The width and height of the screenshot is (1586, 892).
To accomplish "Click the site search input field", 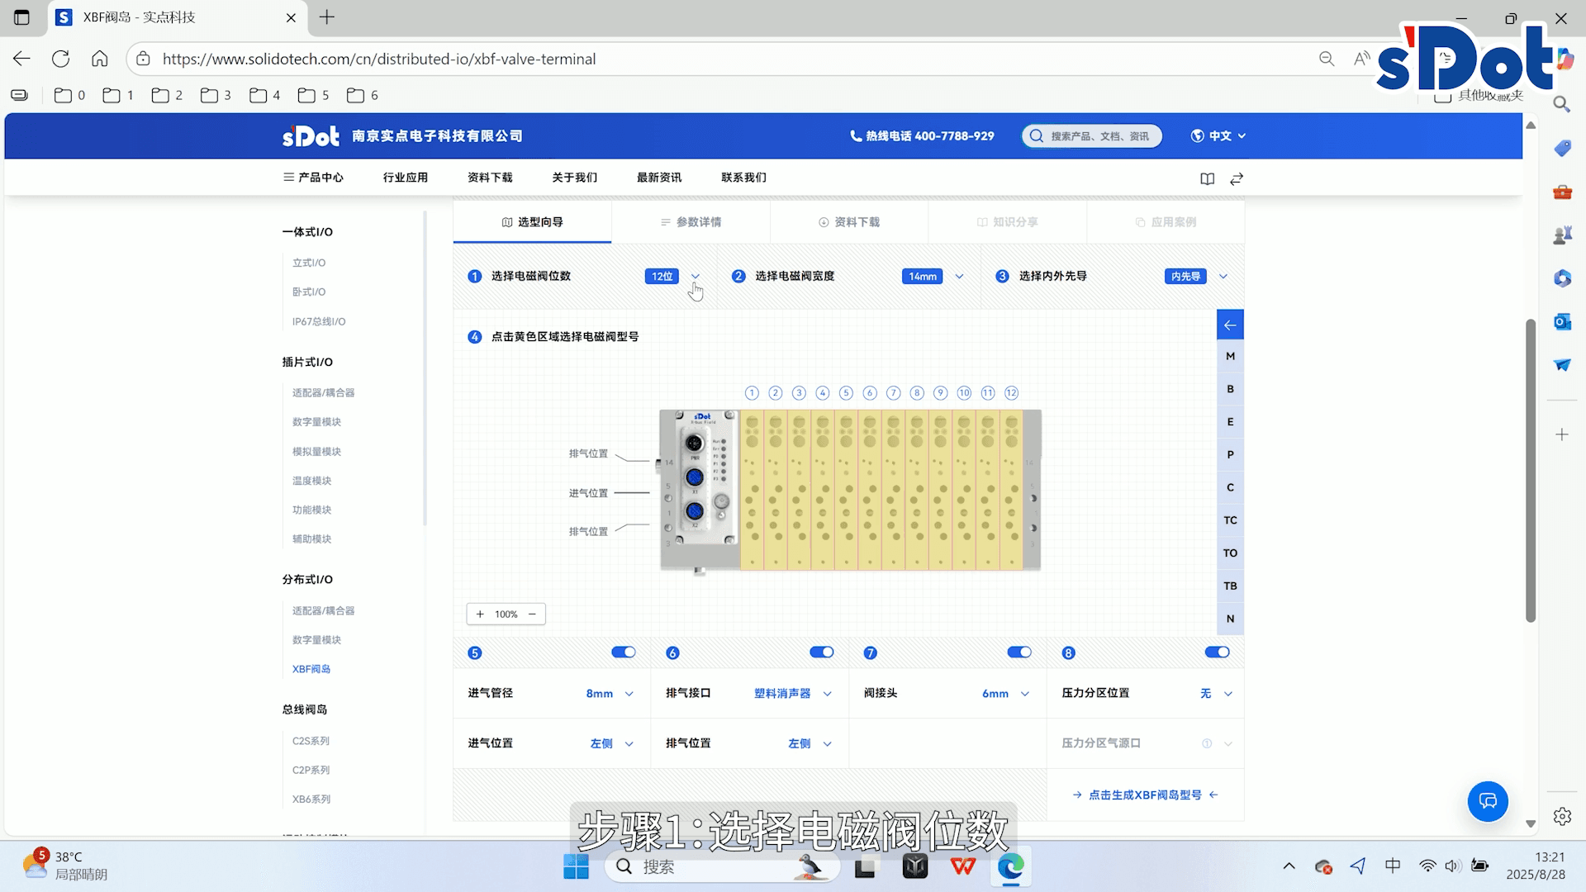I will point(1092,136).
